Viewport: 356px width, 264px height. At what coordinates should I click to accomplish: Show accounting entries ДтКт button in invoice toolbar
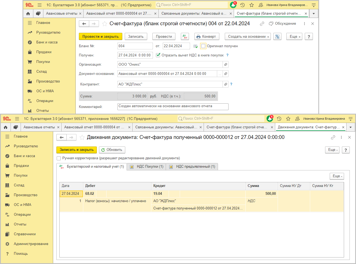tap(185, 37)
